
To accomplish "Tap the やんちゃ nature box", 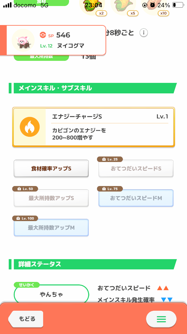I will pyautogui.click(x=51, y=294).
